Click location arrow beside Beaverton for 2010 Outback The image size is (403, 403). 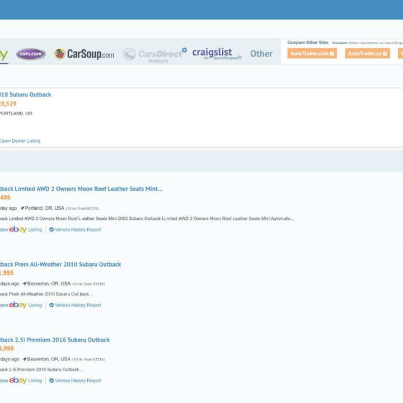point(25,284)
